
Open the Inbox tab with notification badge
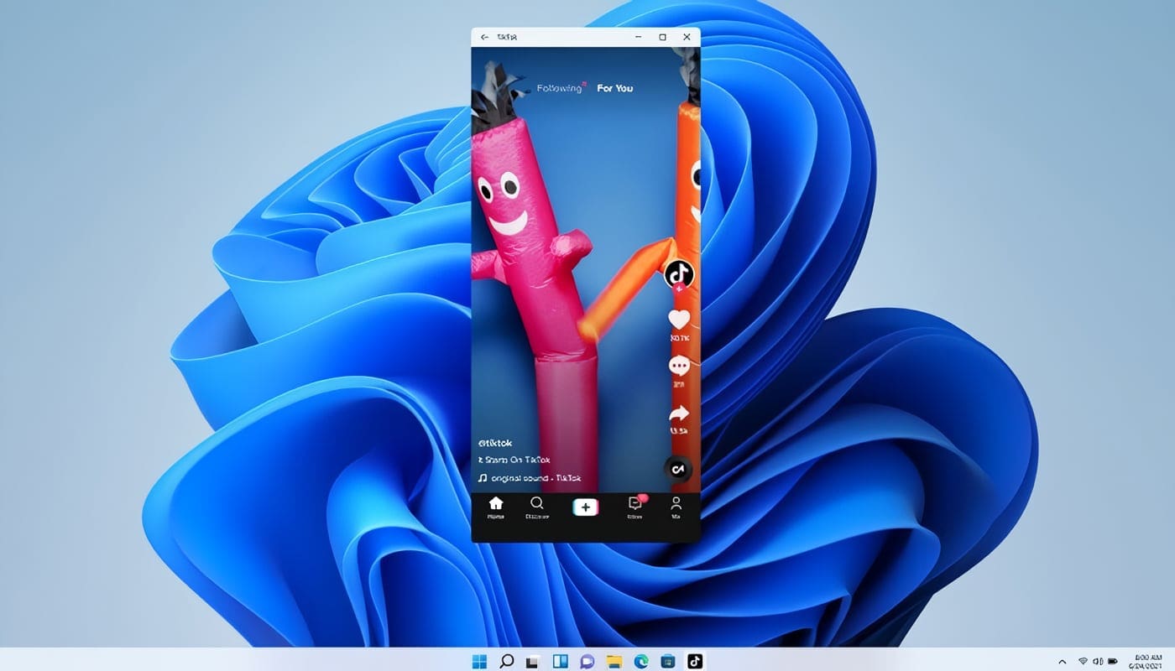tap(635, 507)
